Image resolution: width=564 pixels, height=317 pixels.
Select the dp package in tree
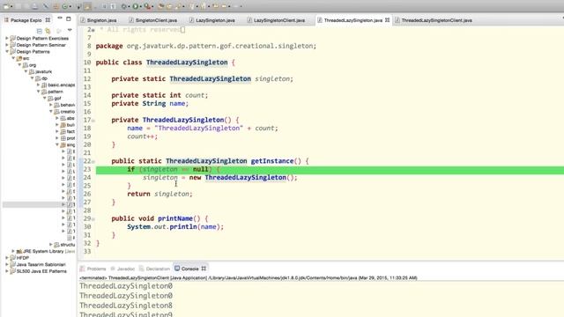(x=44, y=78)
